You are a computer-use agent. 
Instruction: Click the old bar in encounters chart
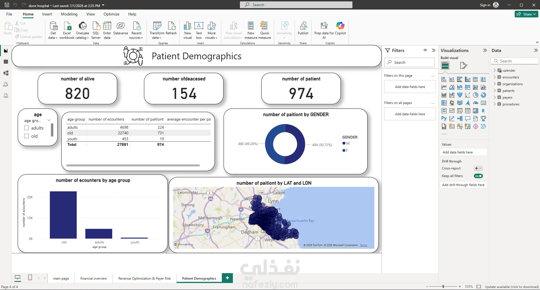[x=63, y=215]
